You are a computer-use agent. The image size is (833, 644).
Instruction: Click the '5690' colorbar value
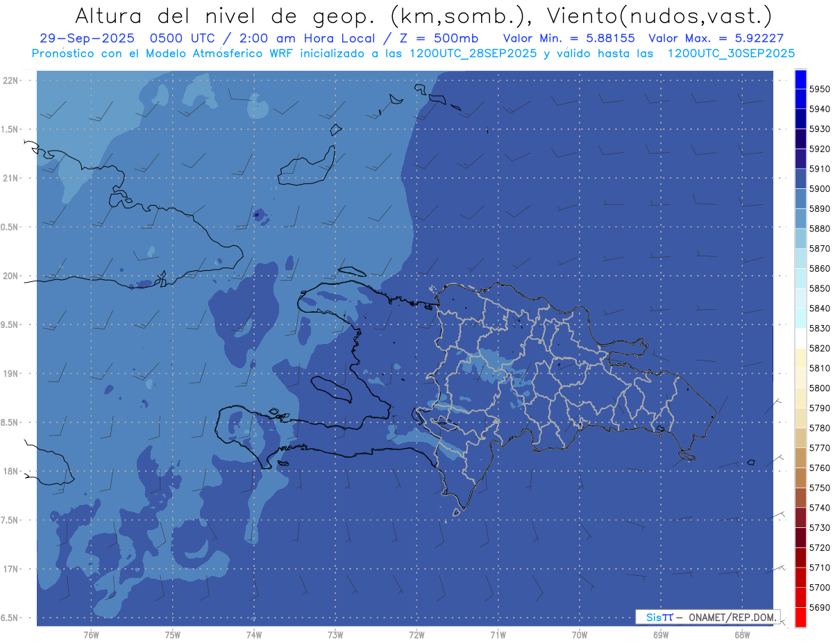click(x=819, y=607)
